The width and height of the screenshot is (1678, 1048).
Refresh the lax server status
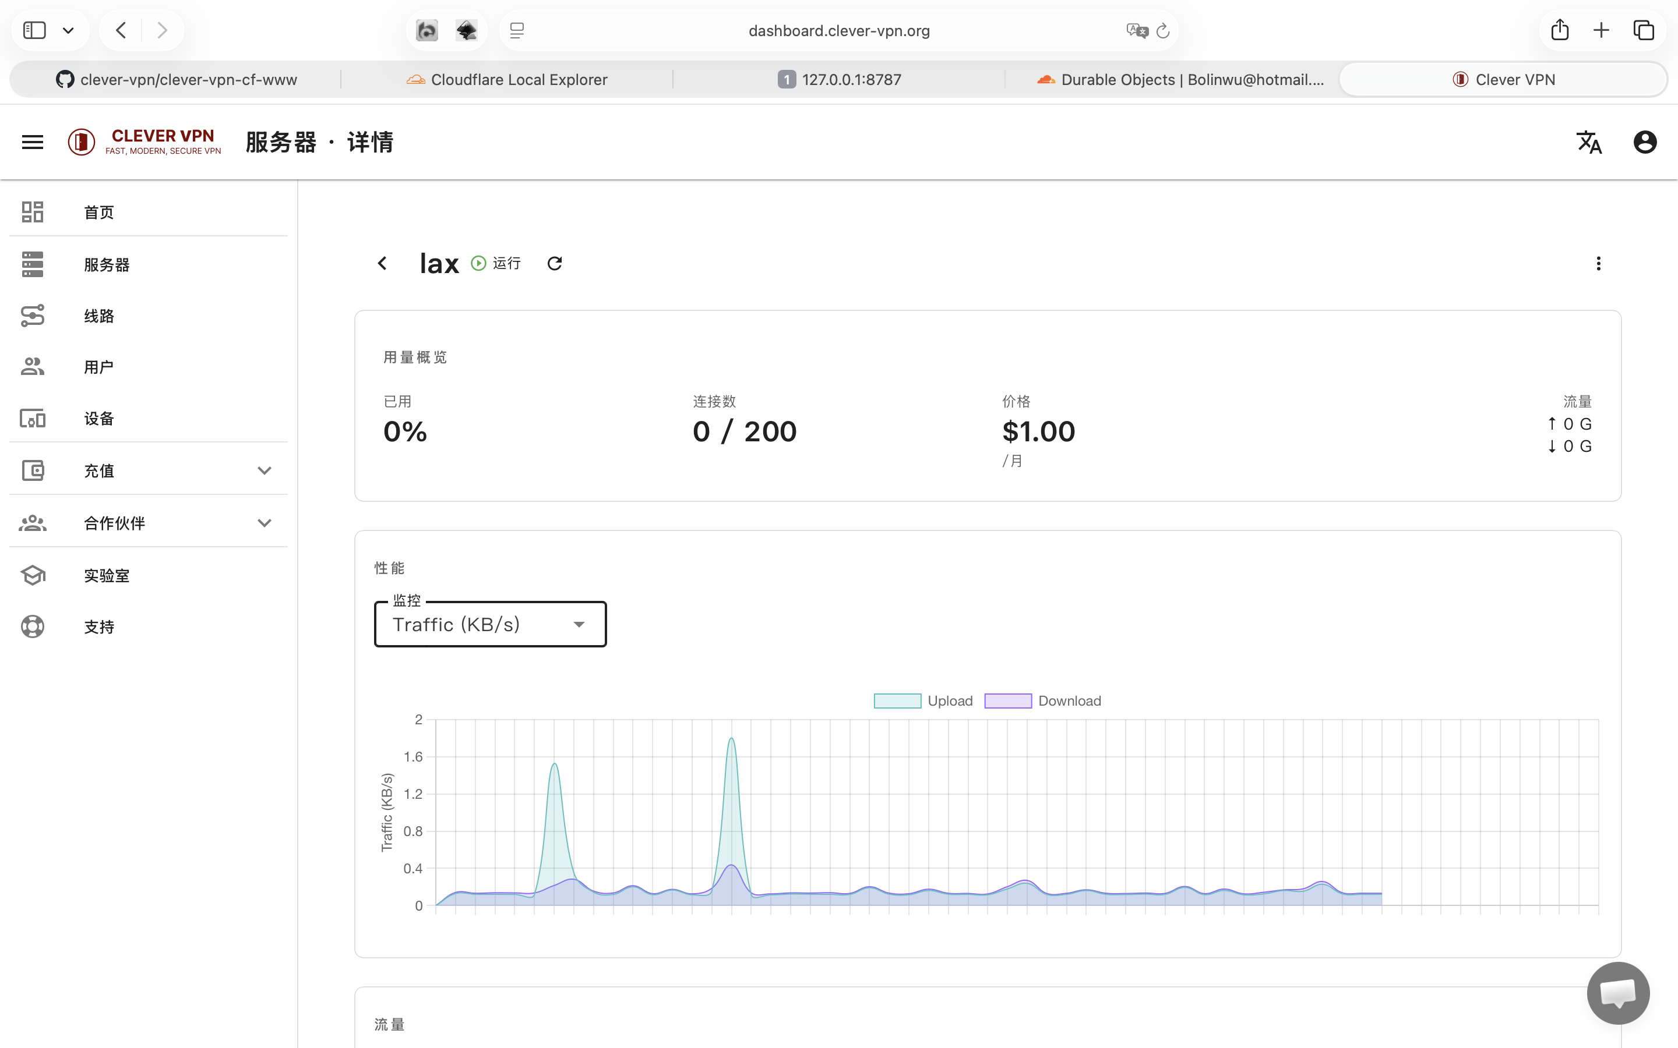554,263
